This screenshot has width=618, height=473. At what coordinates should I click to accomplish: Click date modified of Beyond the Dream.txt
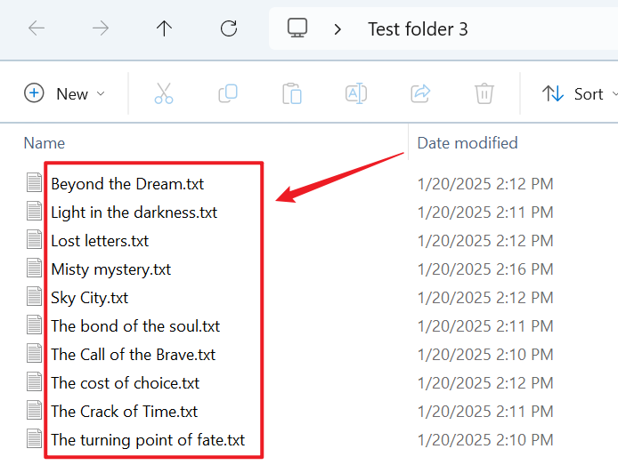pos(485,184)
